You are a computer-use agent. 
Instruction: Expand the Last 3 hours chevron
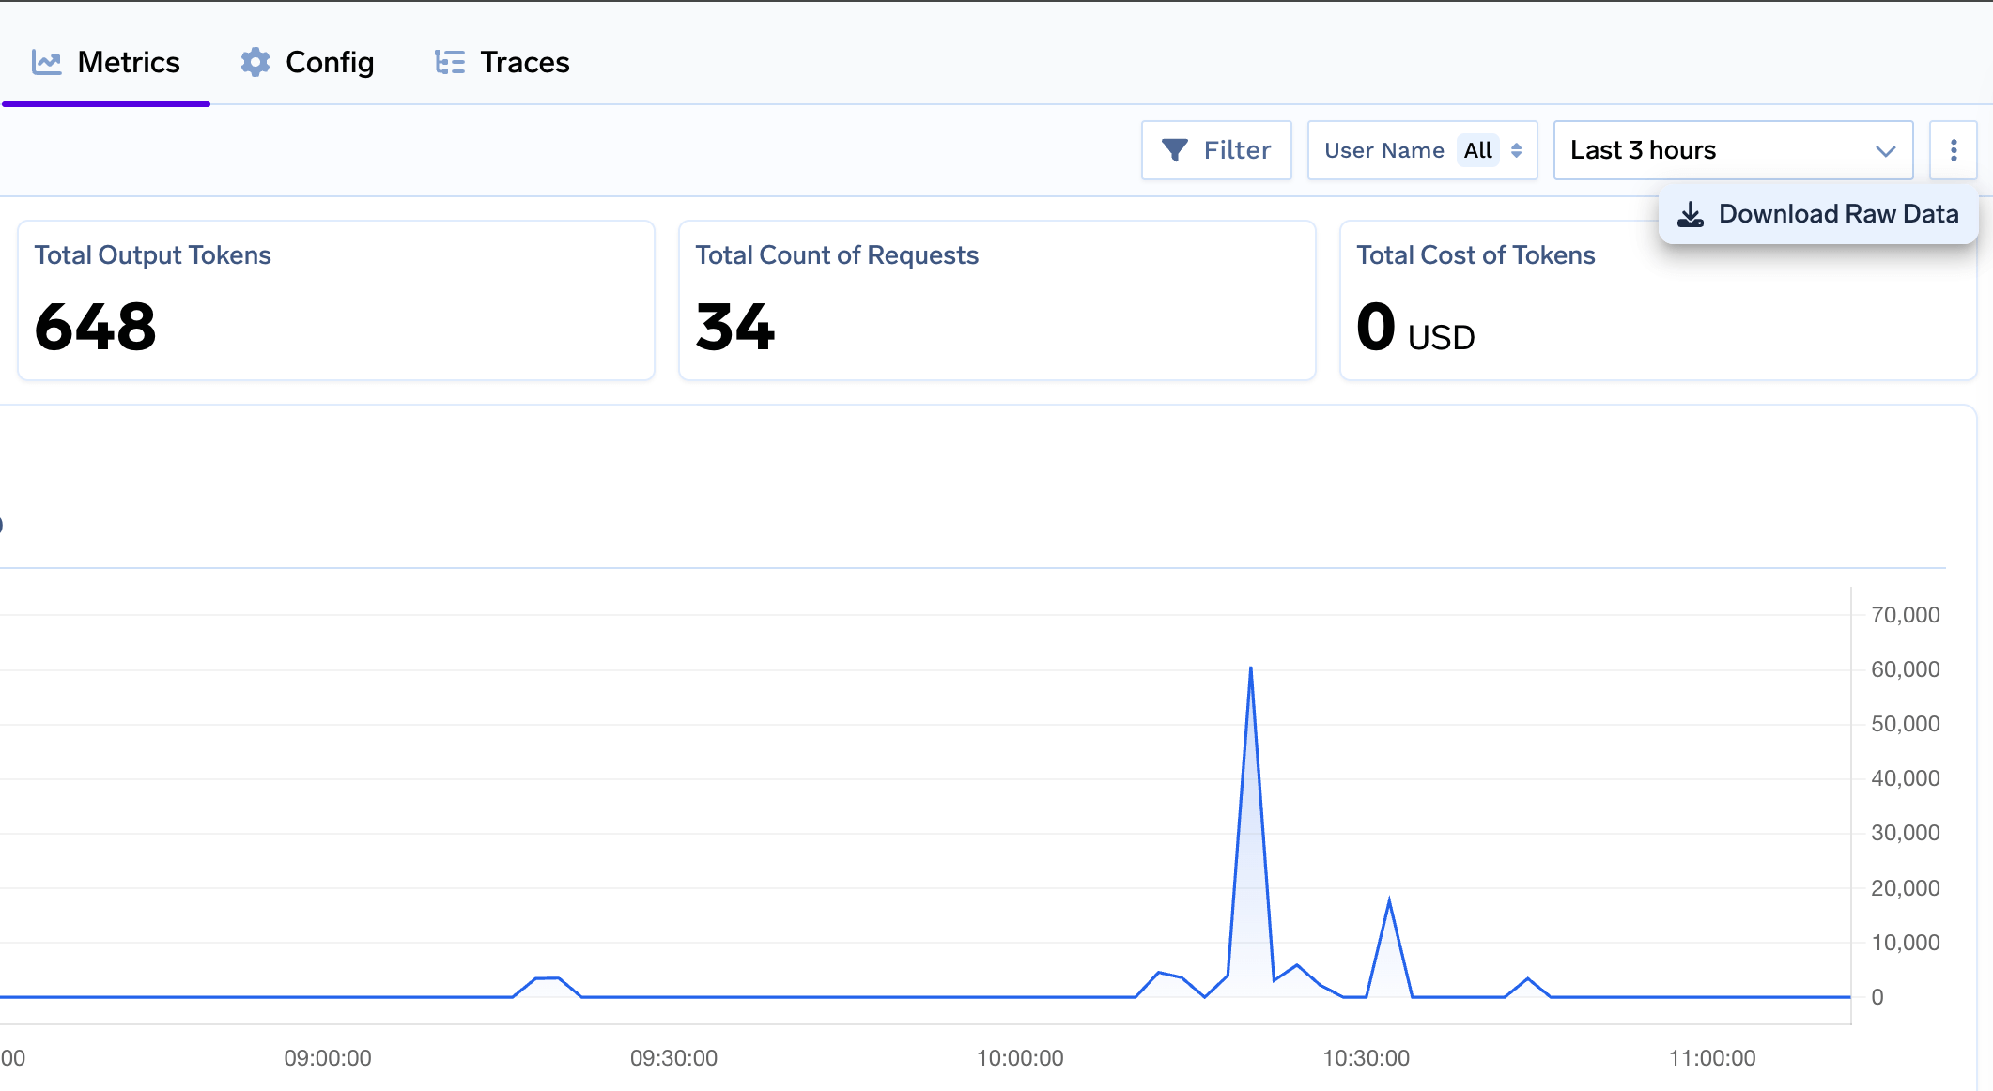click(x=1885, y=151)
